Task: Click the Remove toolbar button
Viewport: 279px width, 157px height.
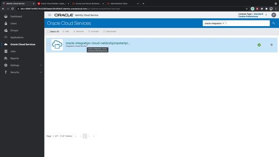Action: pos(78,31)
